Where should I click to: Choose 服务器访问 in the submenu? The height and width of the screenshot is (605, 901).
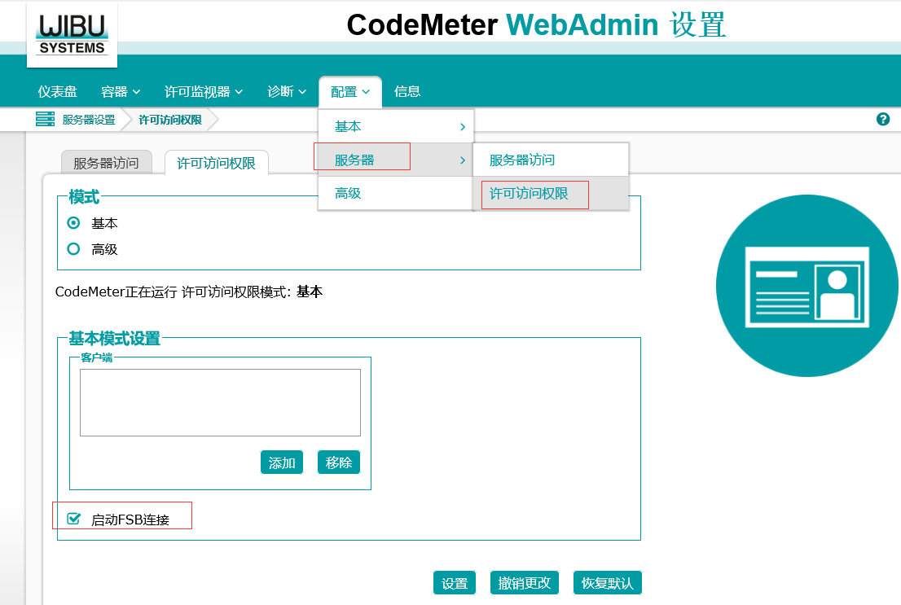point(551,160)
